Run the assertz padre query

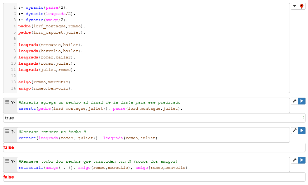tap(302, 101)
